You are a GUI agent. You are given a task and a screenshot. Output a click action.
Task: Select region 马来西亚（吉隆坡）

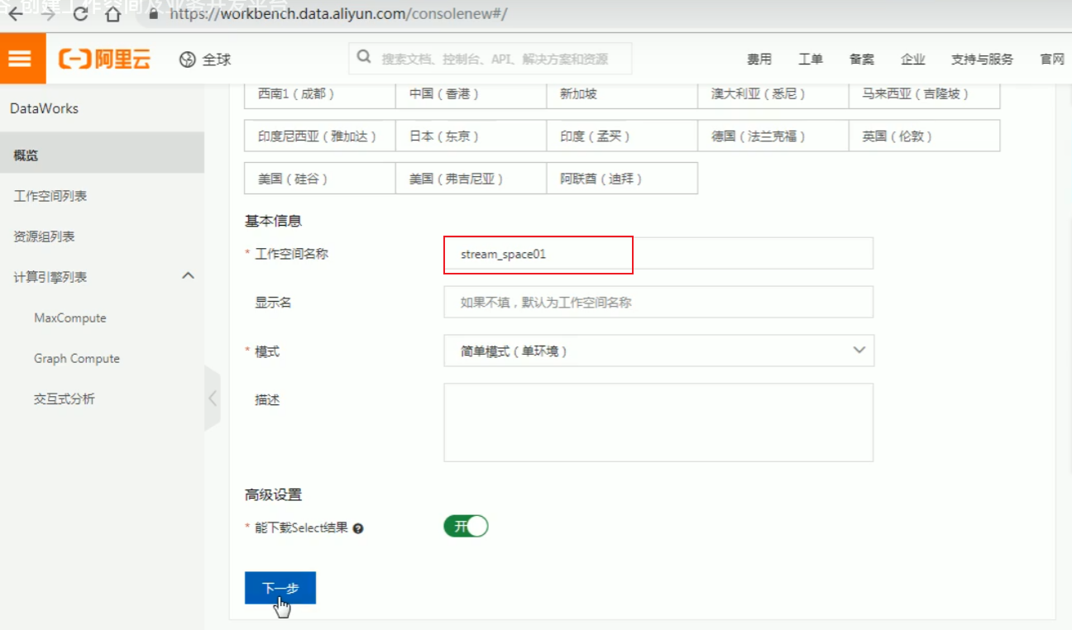click(x=925, y=94)
